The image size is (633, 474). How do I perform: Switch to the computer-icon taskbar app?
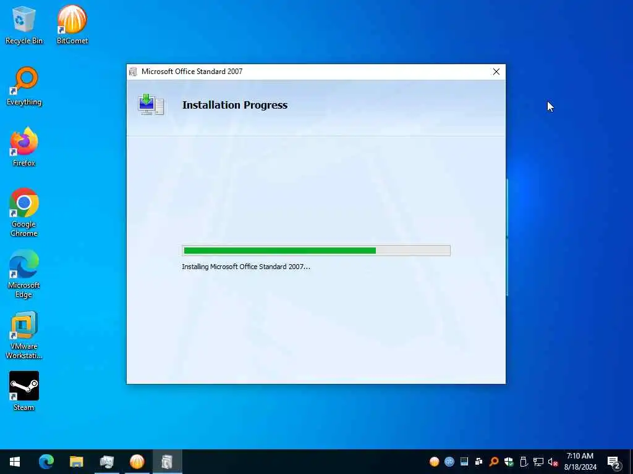click(106, 462)
